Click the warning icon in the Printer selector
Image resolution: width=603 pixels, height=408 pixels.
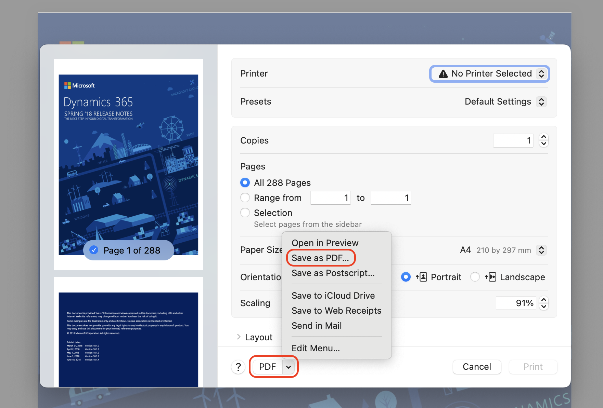click(x=444, y=73)
